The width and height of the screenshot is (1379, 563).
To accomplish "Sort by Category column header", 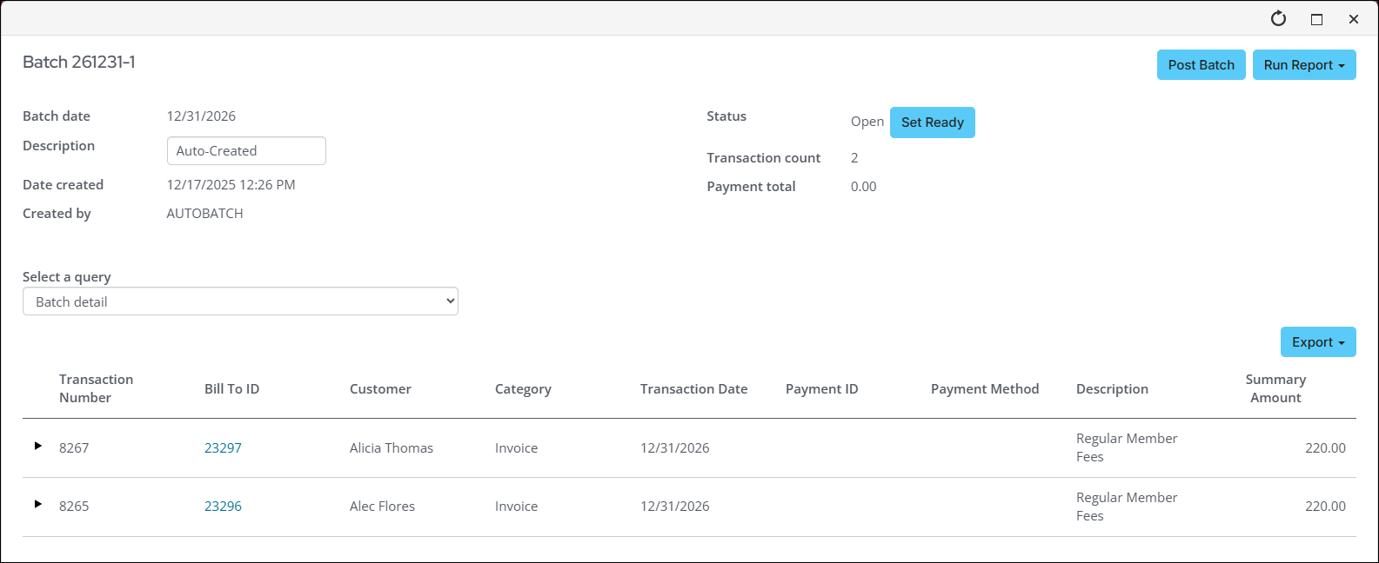I will (523, 389).
